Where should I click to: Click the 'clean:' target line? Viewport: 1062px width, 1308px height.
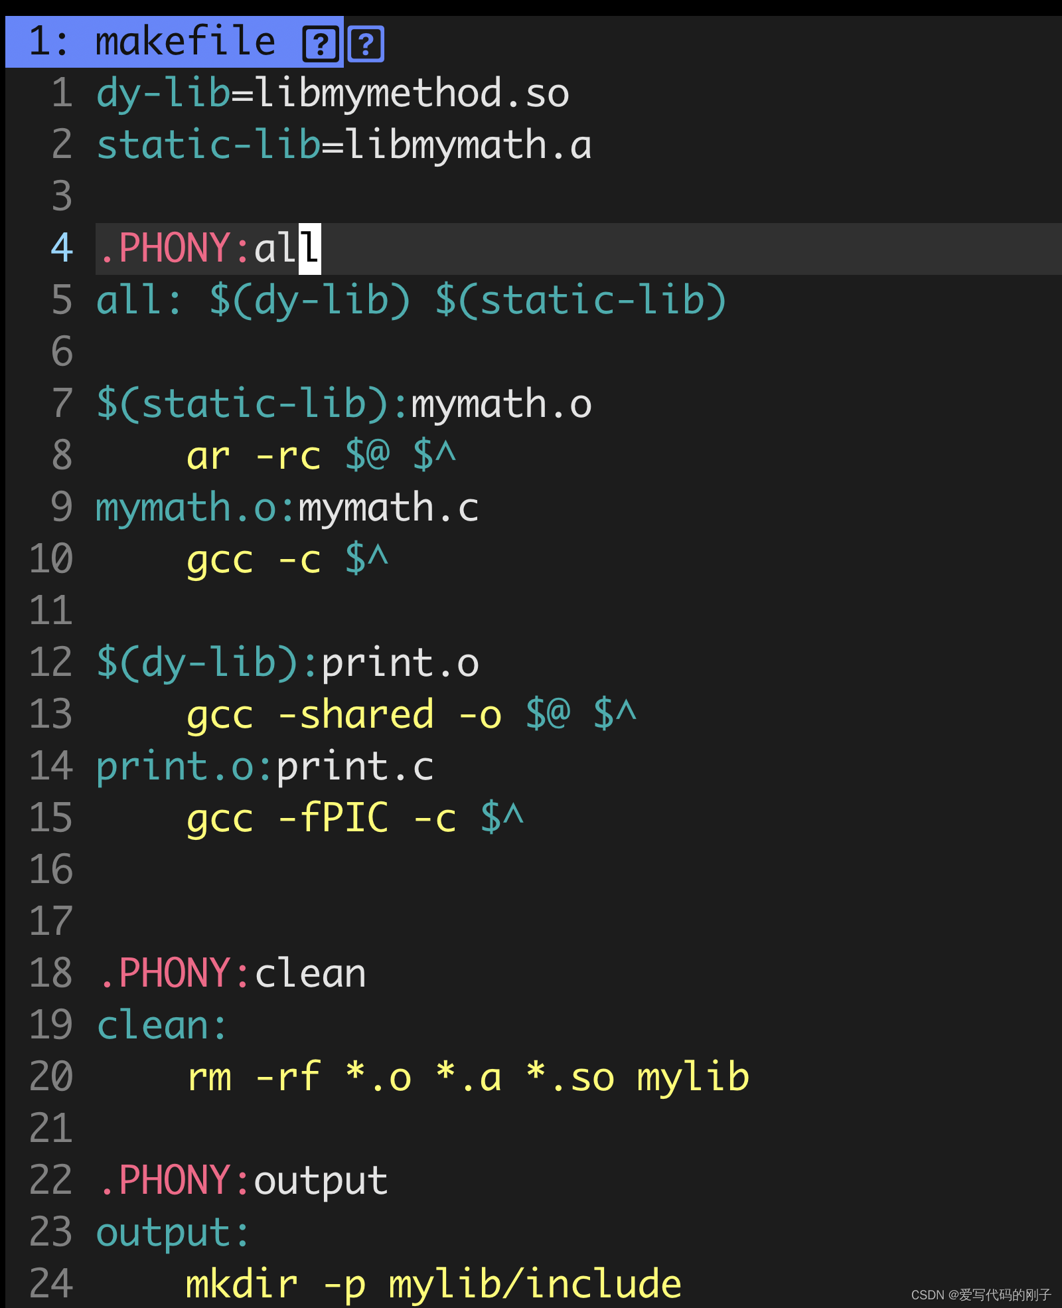click(x=163, y=1025)
